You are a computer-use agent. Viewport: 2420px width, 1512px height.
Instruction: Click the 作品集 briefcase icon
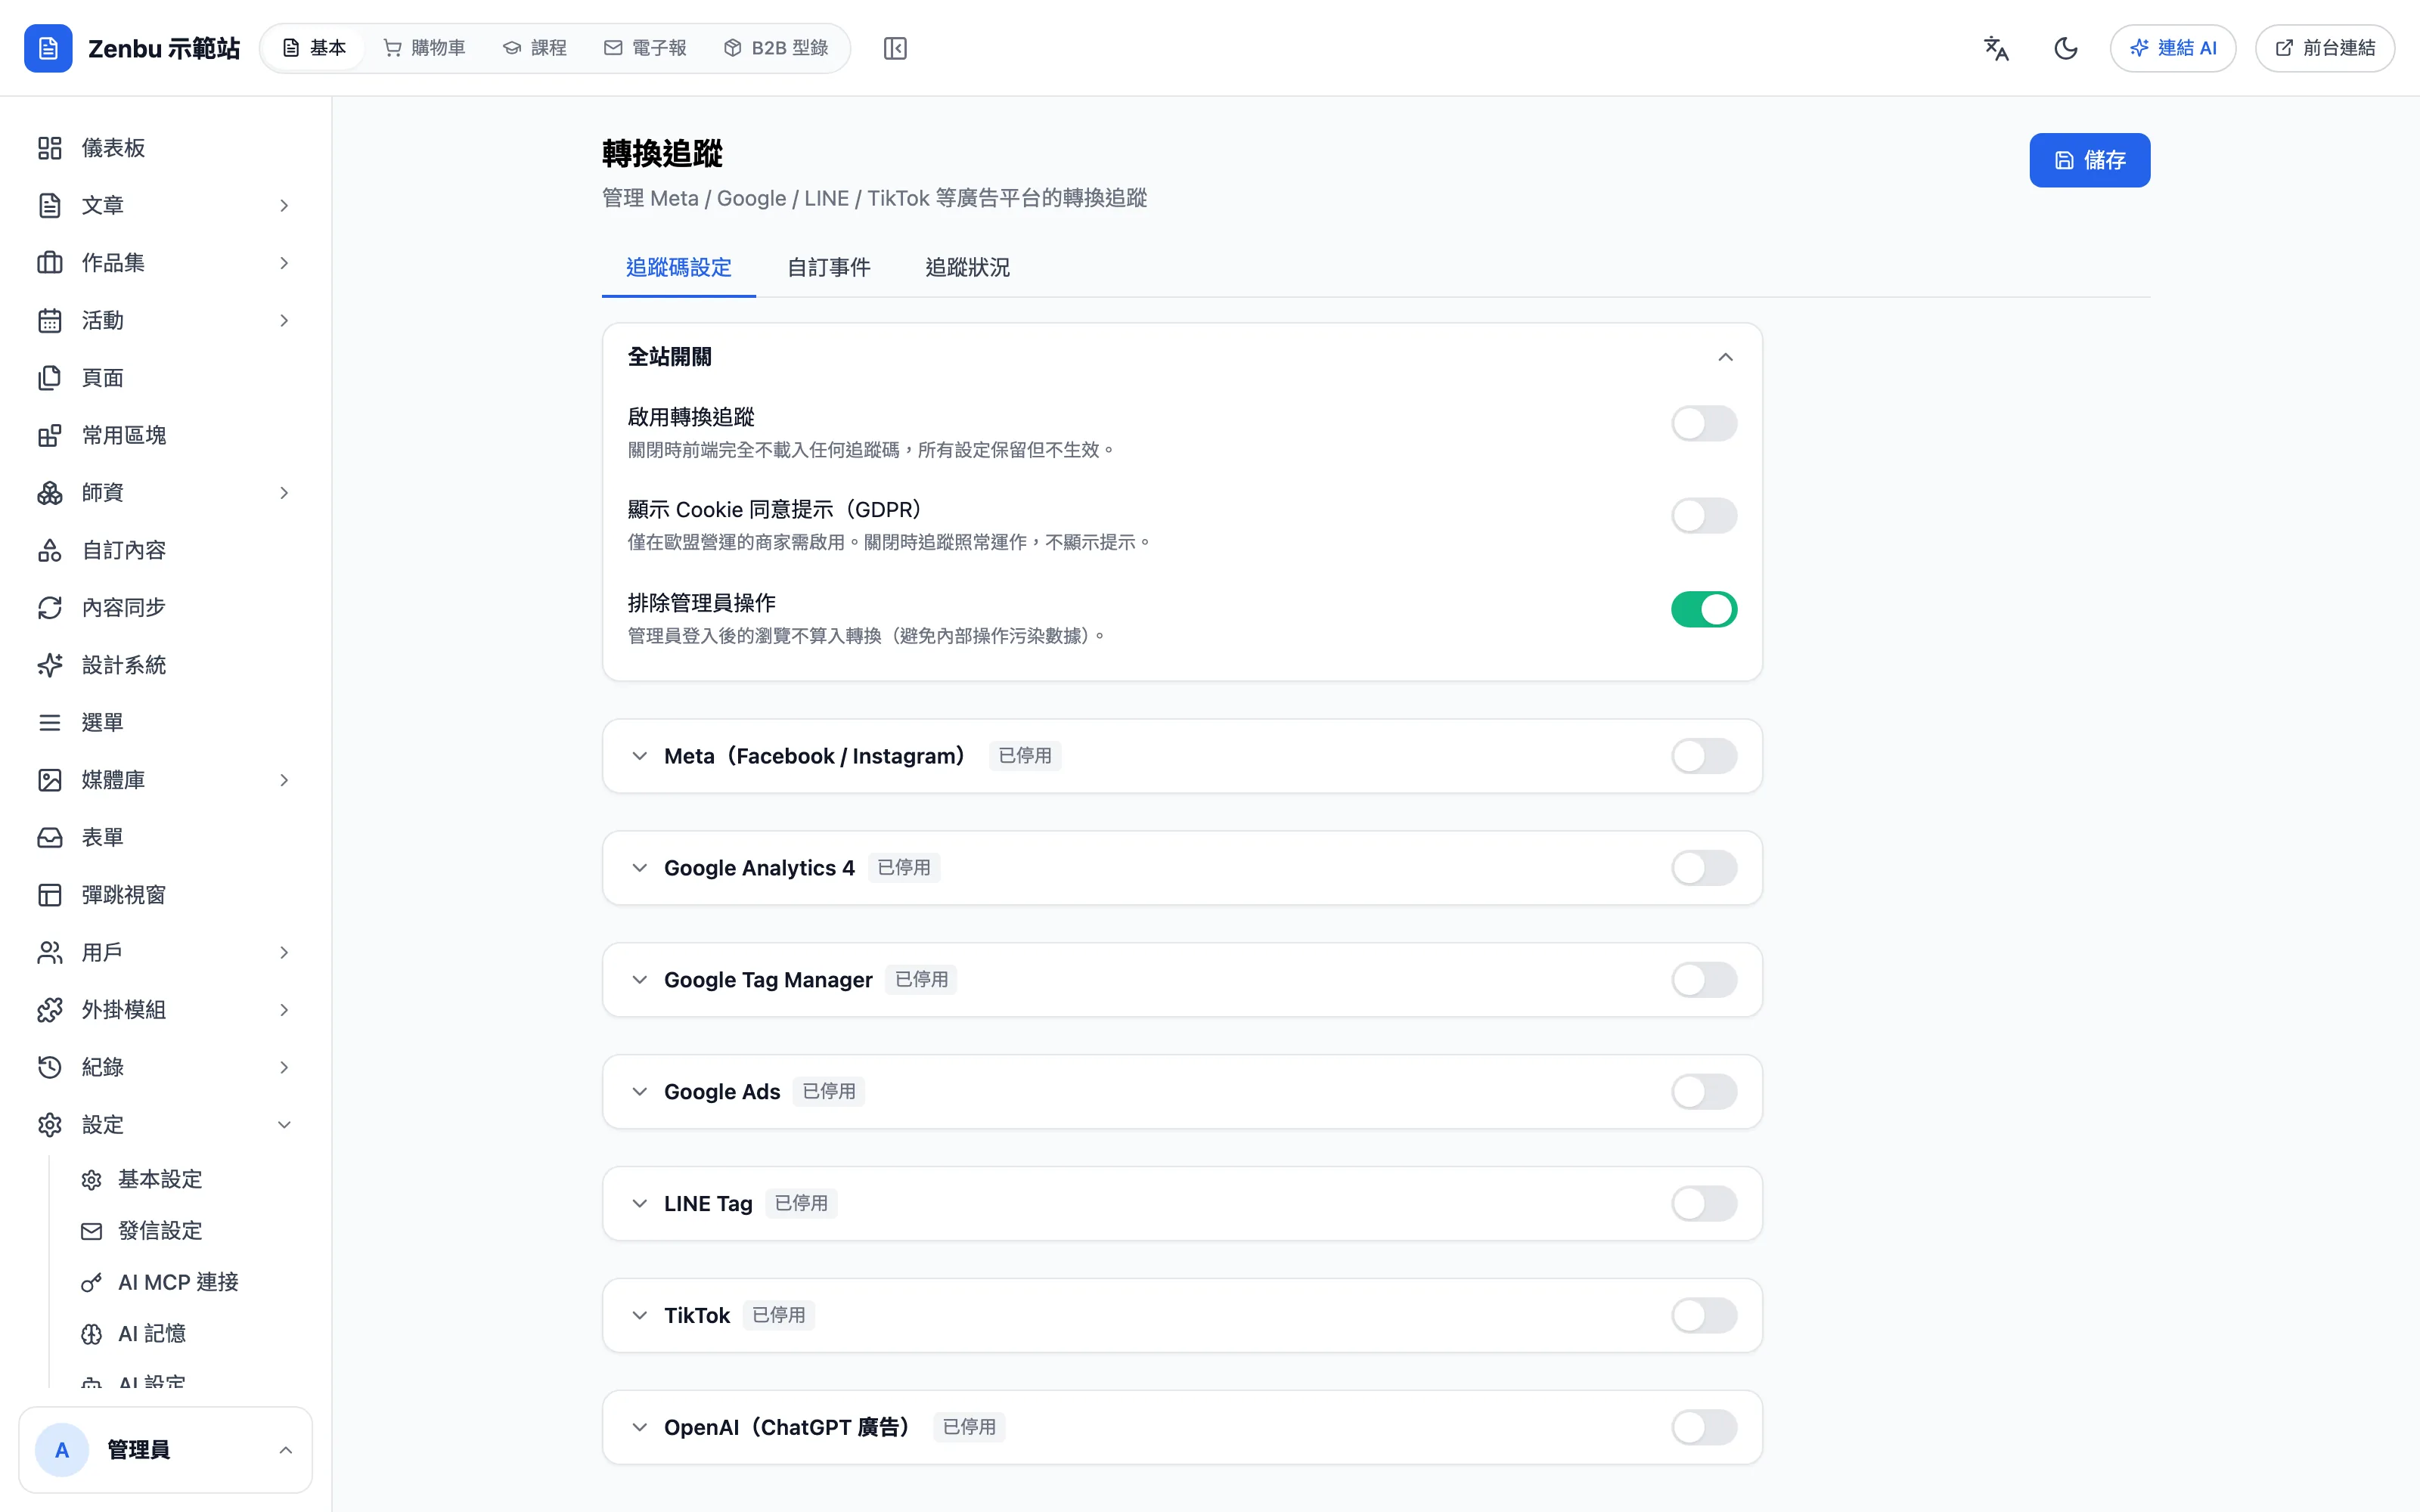pyautogui.click(x=50, y=263)
